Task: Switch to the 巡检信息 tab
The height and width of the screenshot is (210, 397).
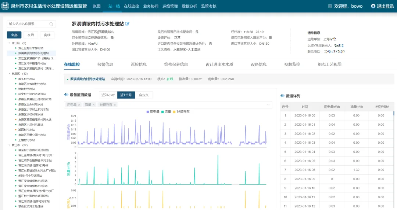Action: coord(139,65)
